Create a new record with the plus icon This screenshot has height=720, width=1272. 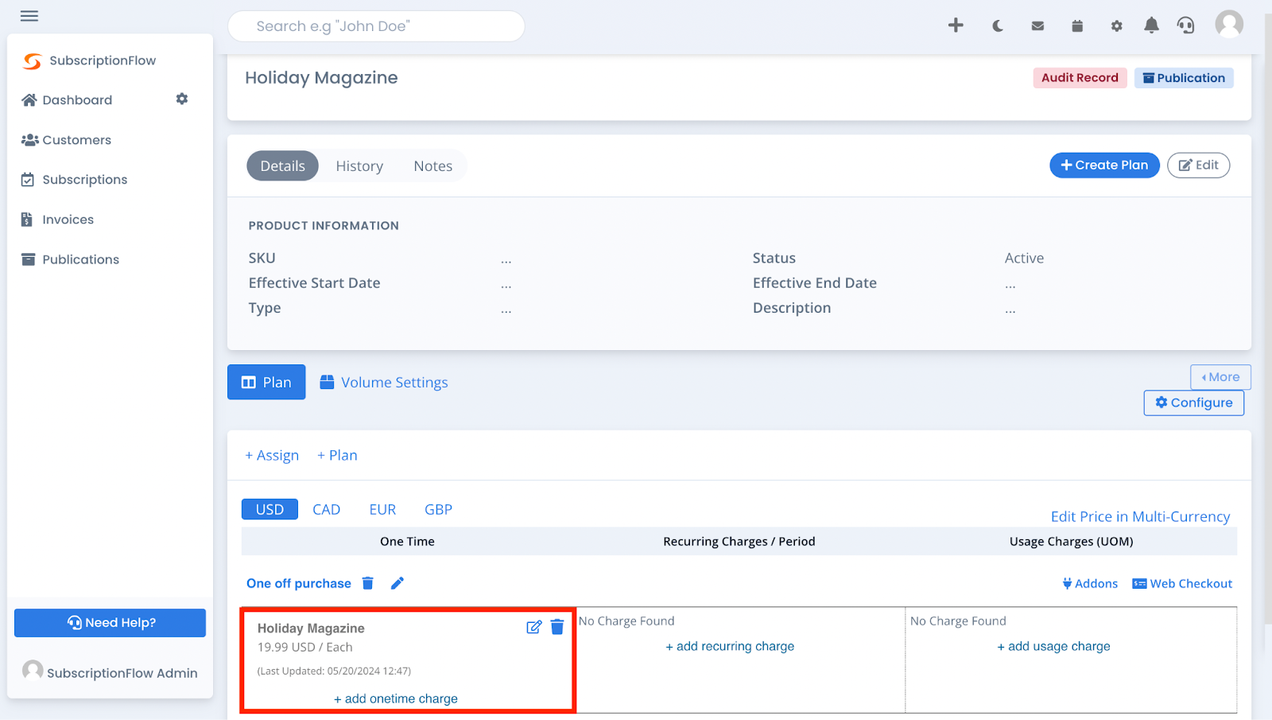(955, 25)
